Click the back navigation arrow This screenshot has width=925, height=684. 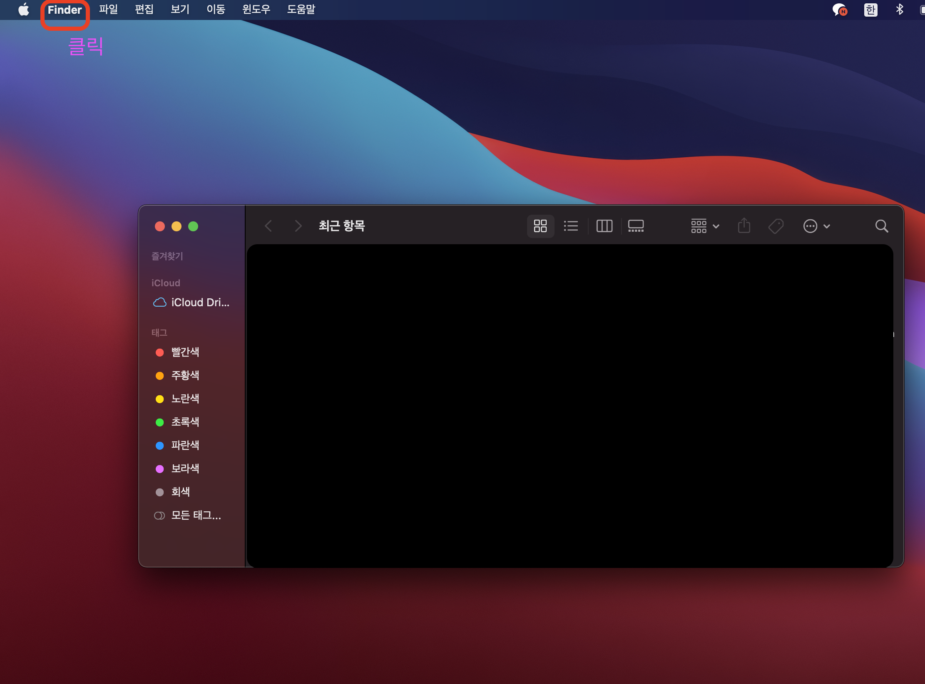pyautogui.click(x=269, y=226)
